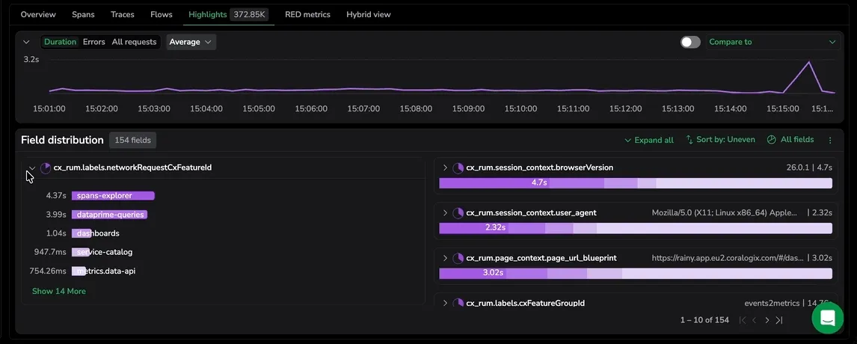Toggle the Compare to switch
Image resolution: width=857 pixels, height=344 pixels.
tap(690, 42)
